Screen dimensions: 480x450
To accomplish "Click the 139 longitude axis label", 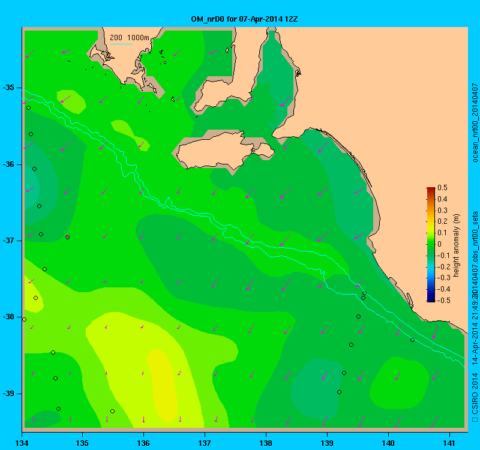I will 327,443.
